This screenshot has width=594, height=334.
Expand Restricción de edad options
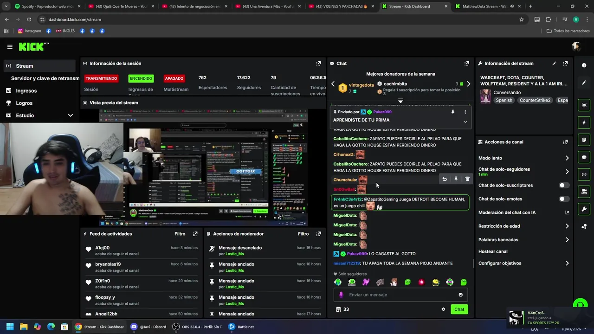click(567, 226)
